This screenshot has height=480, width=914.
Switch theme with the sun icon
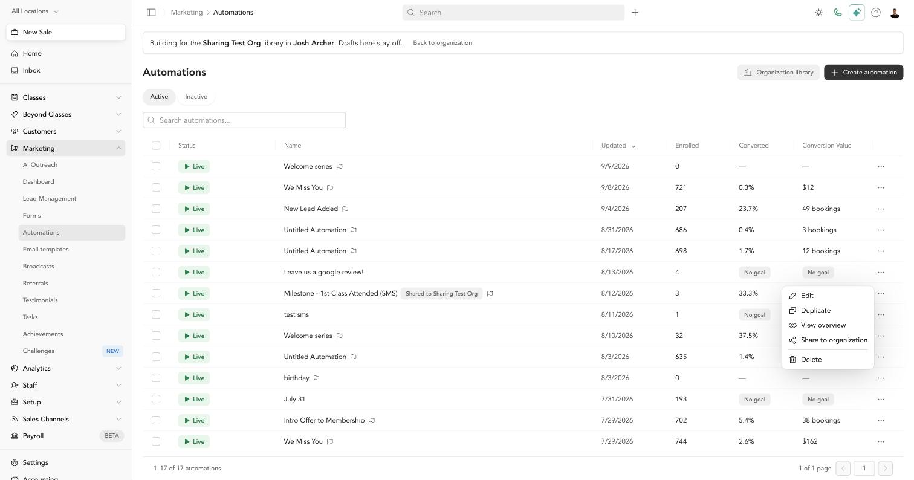[818, 12]
